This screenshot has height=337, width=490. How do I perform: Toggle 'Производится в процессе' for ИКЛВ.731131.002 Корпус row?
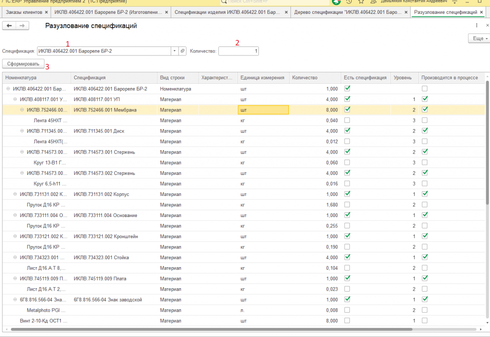(x=425, y=194)
